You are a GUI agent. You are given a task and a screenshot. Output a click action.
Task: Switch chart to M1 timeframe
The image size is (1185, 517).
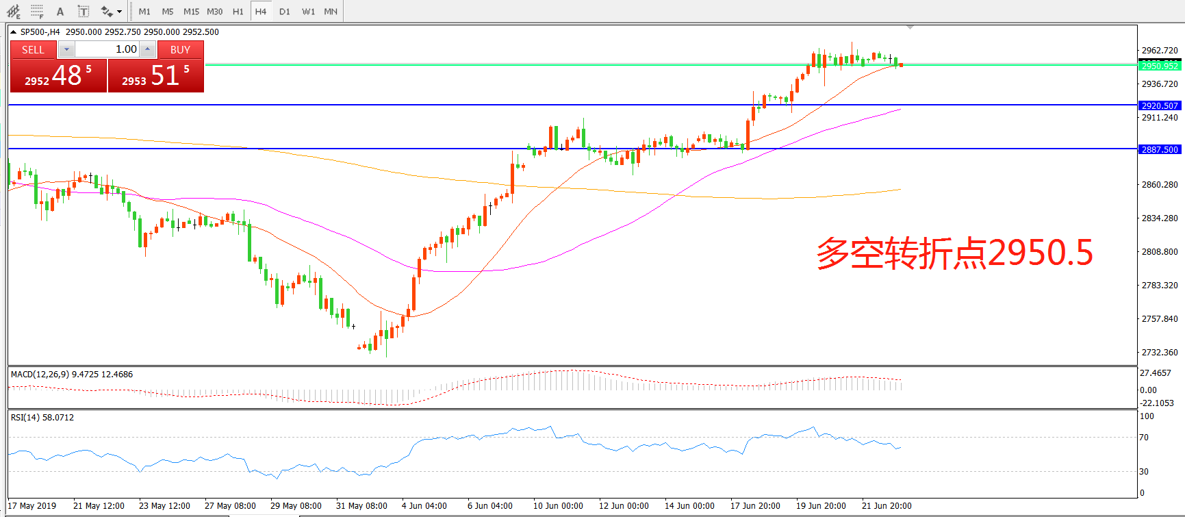[x=144, y=12]
